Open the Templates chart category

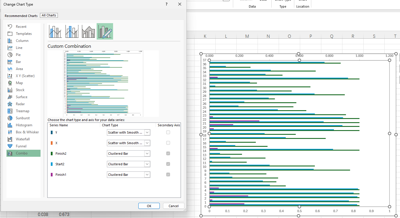(x=23, y=34)
